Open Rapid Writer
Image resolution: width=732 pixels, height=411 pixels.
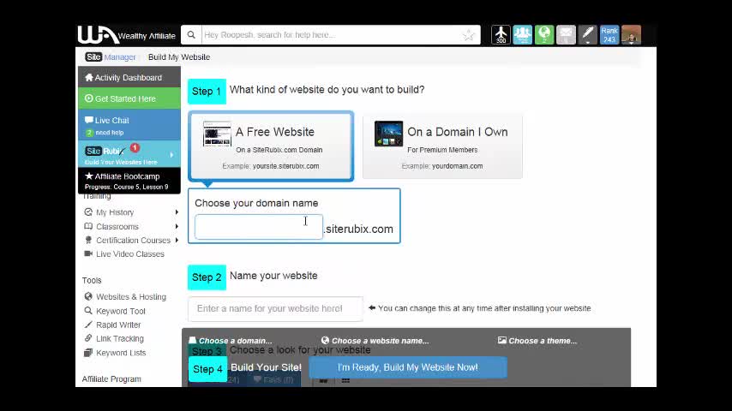[x=118, y=325]
